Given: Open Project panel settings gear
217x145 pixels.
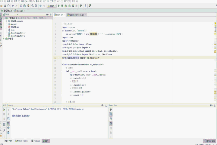Looking at the screenshot, I should click(x=47, y=14).
